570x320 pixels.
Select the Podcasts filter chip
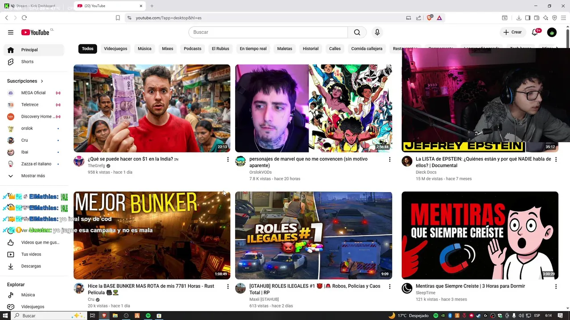(192, 48)
